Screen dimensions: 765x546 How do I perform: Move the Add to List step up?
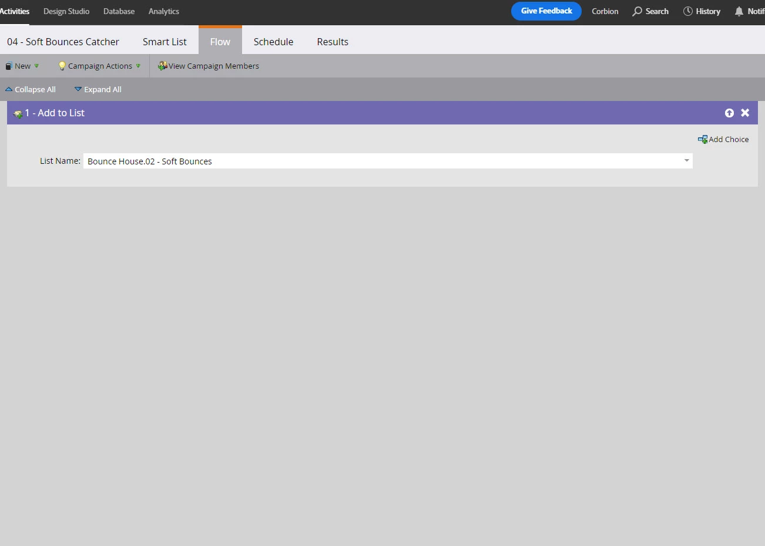point(729,113)
